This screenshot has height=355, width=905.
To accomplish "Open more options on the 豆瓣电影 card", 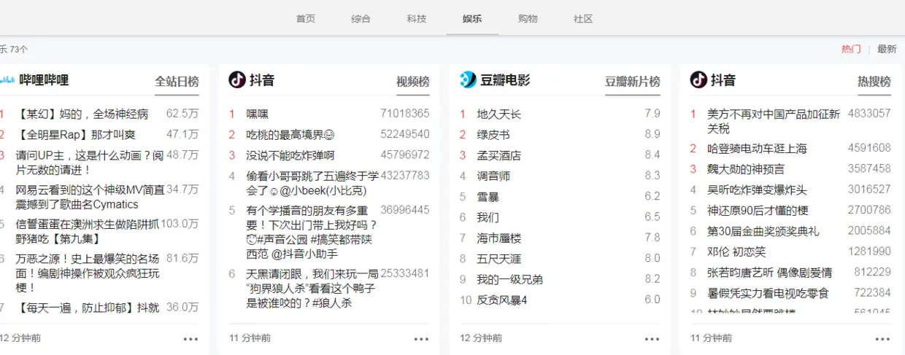I will (x=652, y=339).
